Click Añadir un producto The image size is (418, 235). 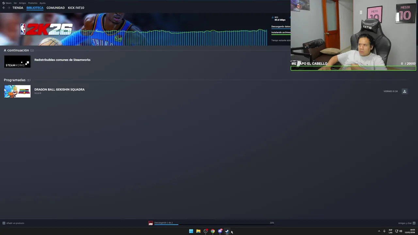(x=13, y=223)
